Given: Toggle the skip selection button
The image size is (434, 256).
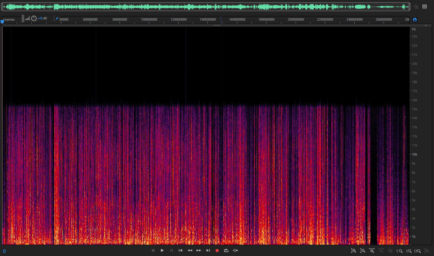Looking at the screenshot, I should point(235,251).
